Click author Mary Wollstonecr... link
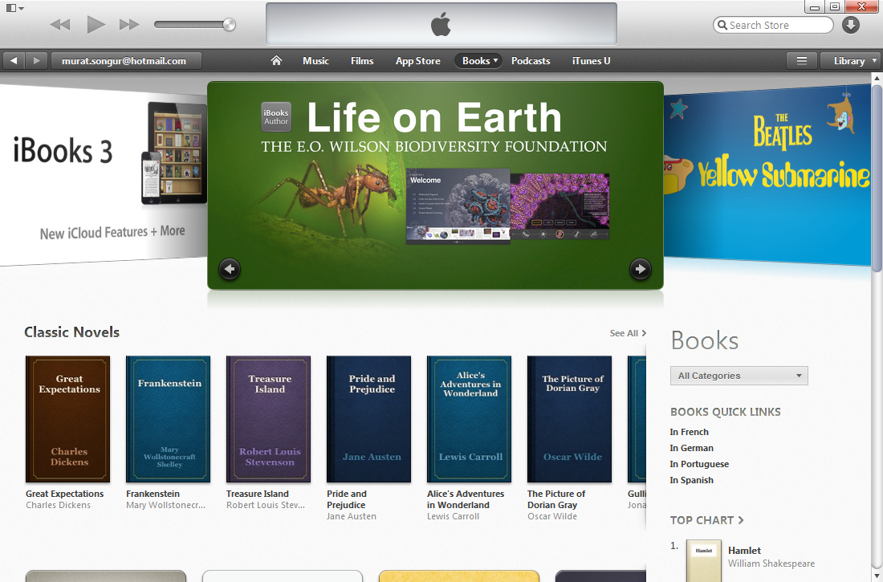Viewport: 883px width, 582px height. click(165, 505)
